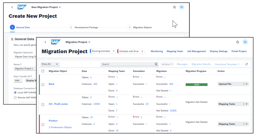Click Activities with Error indicator
This screenshot has width=259, height=136.
[131, 51]
